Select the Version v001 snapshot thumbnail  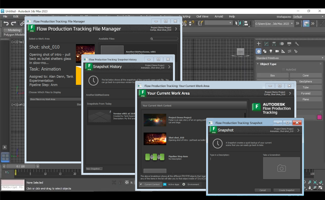pyautogui.click(x=99, y=116)
